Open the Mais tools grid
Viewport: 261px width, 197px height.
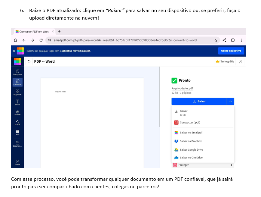point(17,132)
